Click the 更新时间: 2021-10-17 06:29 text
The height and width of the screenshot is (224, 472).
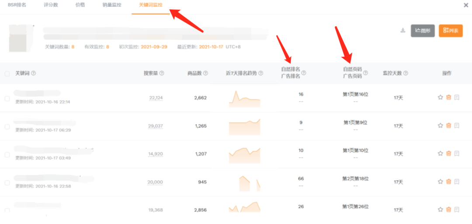click(43, 130)
